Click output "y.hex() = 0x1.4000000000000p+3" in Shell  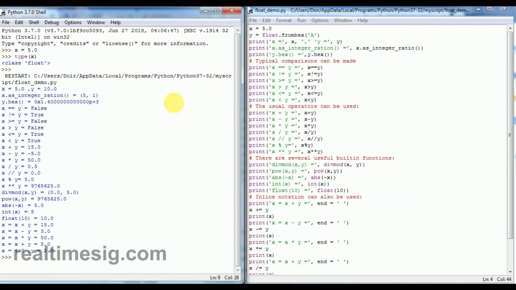coord(50,102)
